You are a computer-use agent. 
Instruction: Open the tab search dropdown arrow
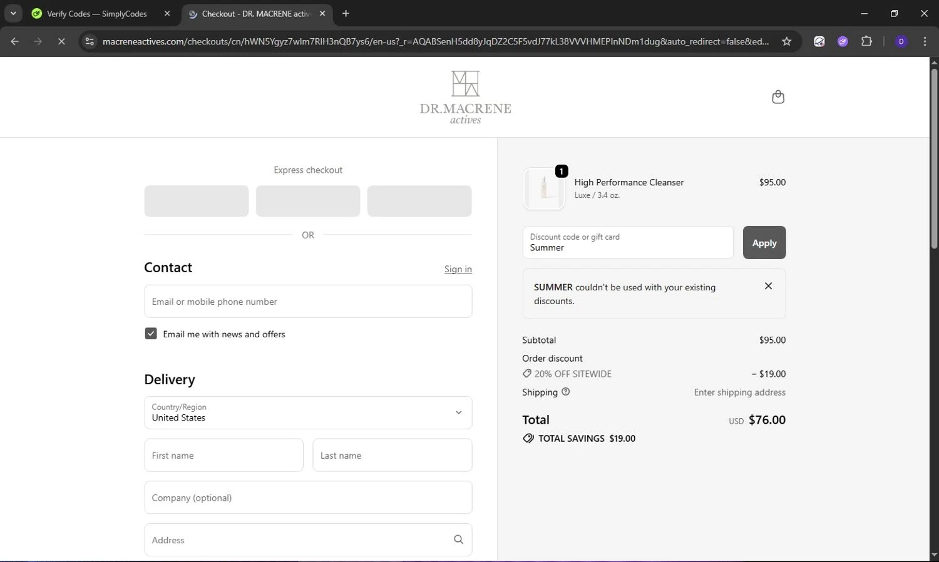point(13,13)
